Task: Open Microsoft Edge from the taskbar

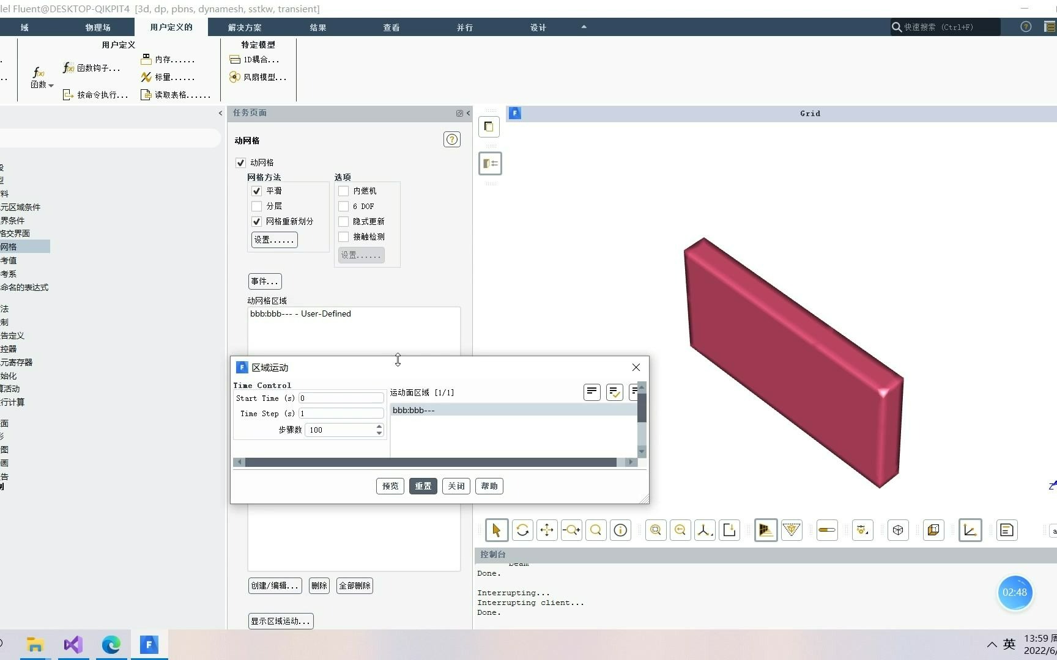Action: [x=111, y=645]
